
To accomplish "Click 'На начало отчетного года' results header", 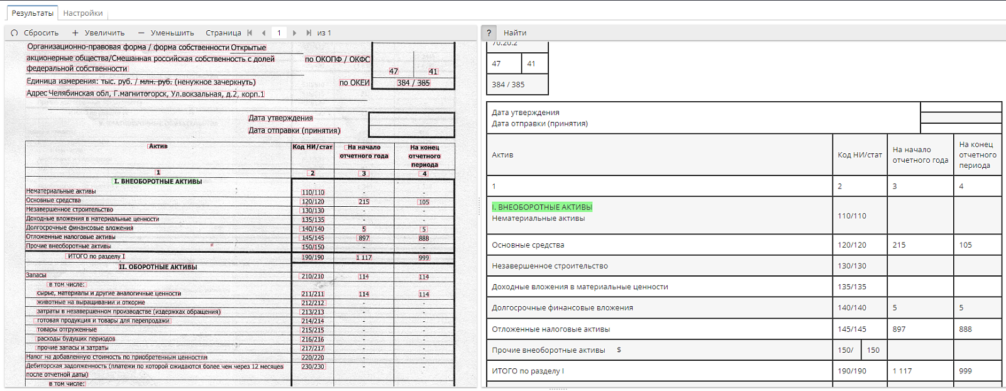I will click(920, 155).
